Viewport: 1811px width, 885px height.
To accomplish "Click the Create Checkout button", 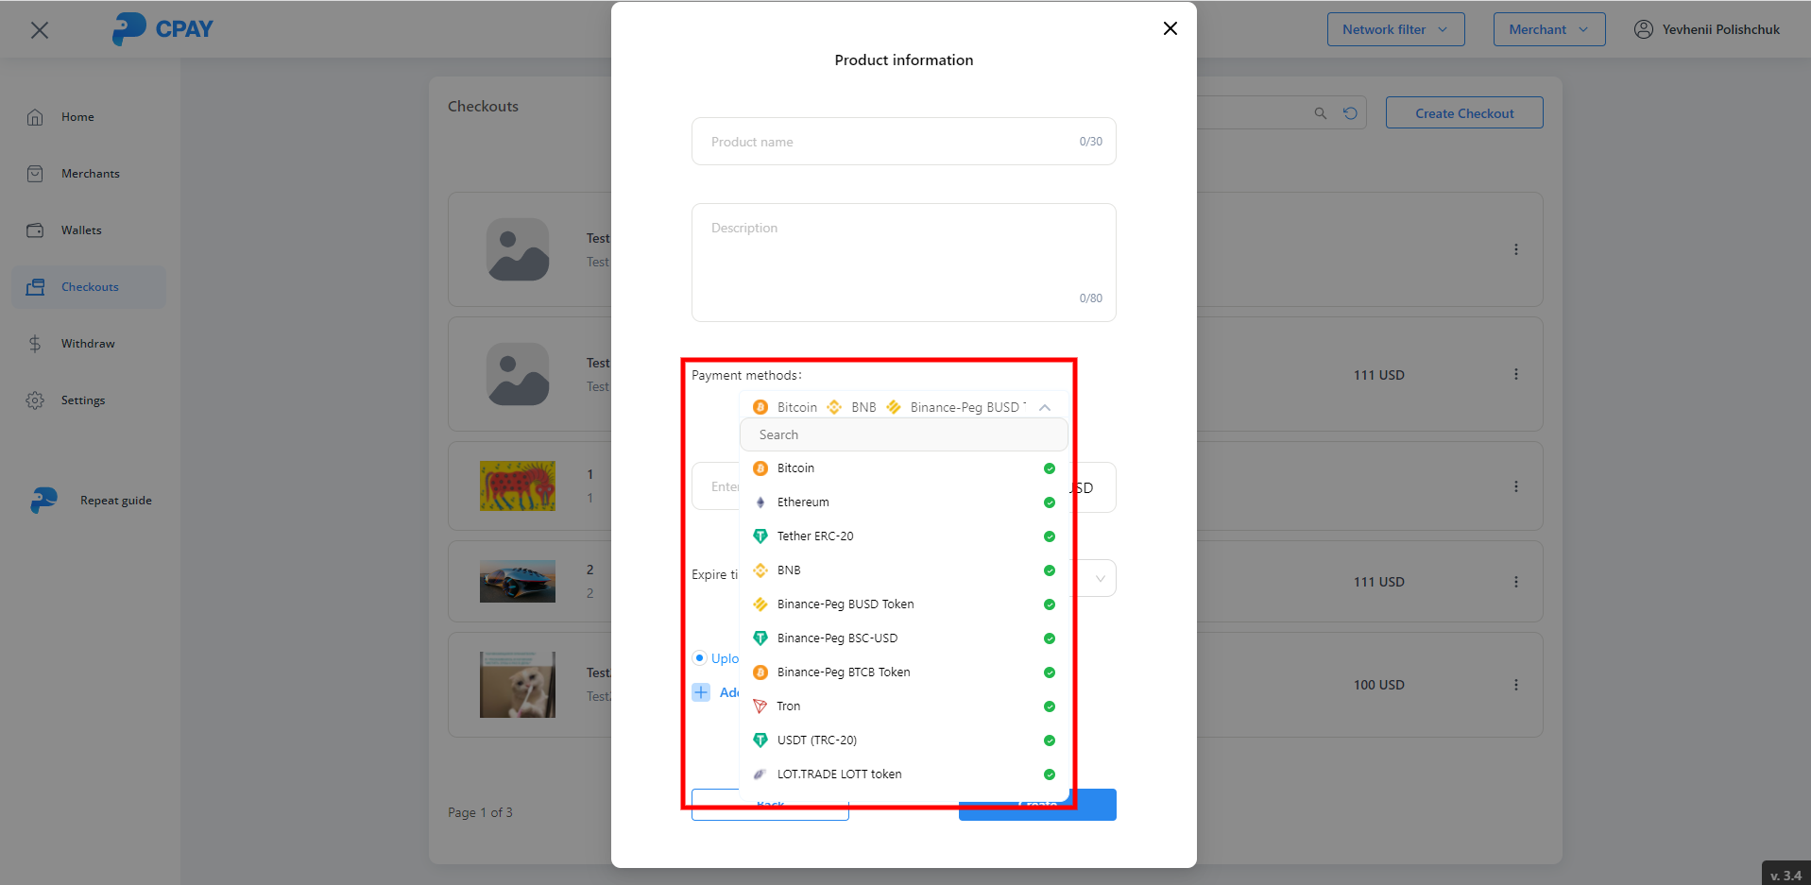I will pos(1463,113).
